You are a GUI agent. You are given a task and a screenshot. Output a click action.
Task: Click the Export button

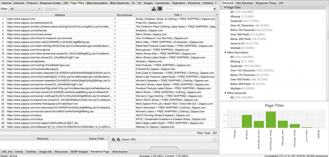tap(51, 9)
